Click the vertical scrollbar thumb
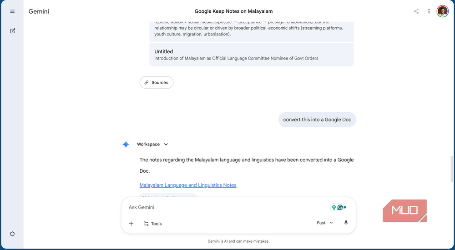This screenshot has height=250, width=455. click(x=451, y=169)
